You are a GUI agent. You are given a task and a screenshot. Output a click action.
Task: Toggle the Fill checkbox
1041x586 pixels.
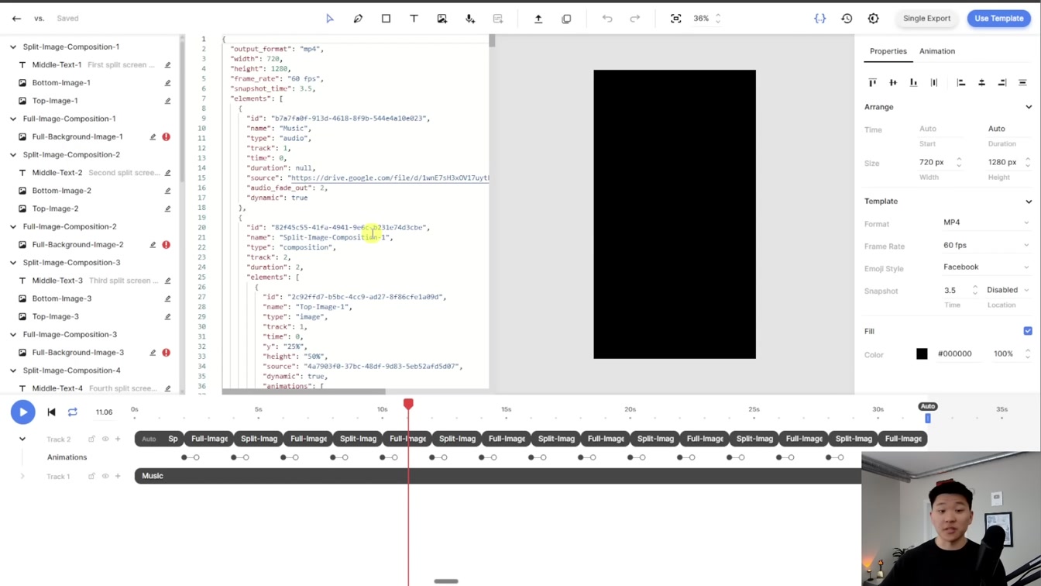pos(1028,331)
